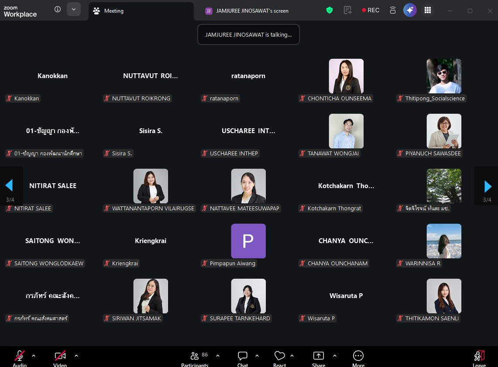Unmute the microphone Audio button
Image resolution: width=498 pixels, height=367 pixels.
tap(20, 358)
